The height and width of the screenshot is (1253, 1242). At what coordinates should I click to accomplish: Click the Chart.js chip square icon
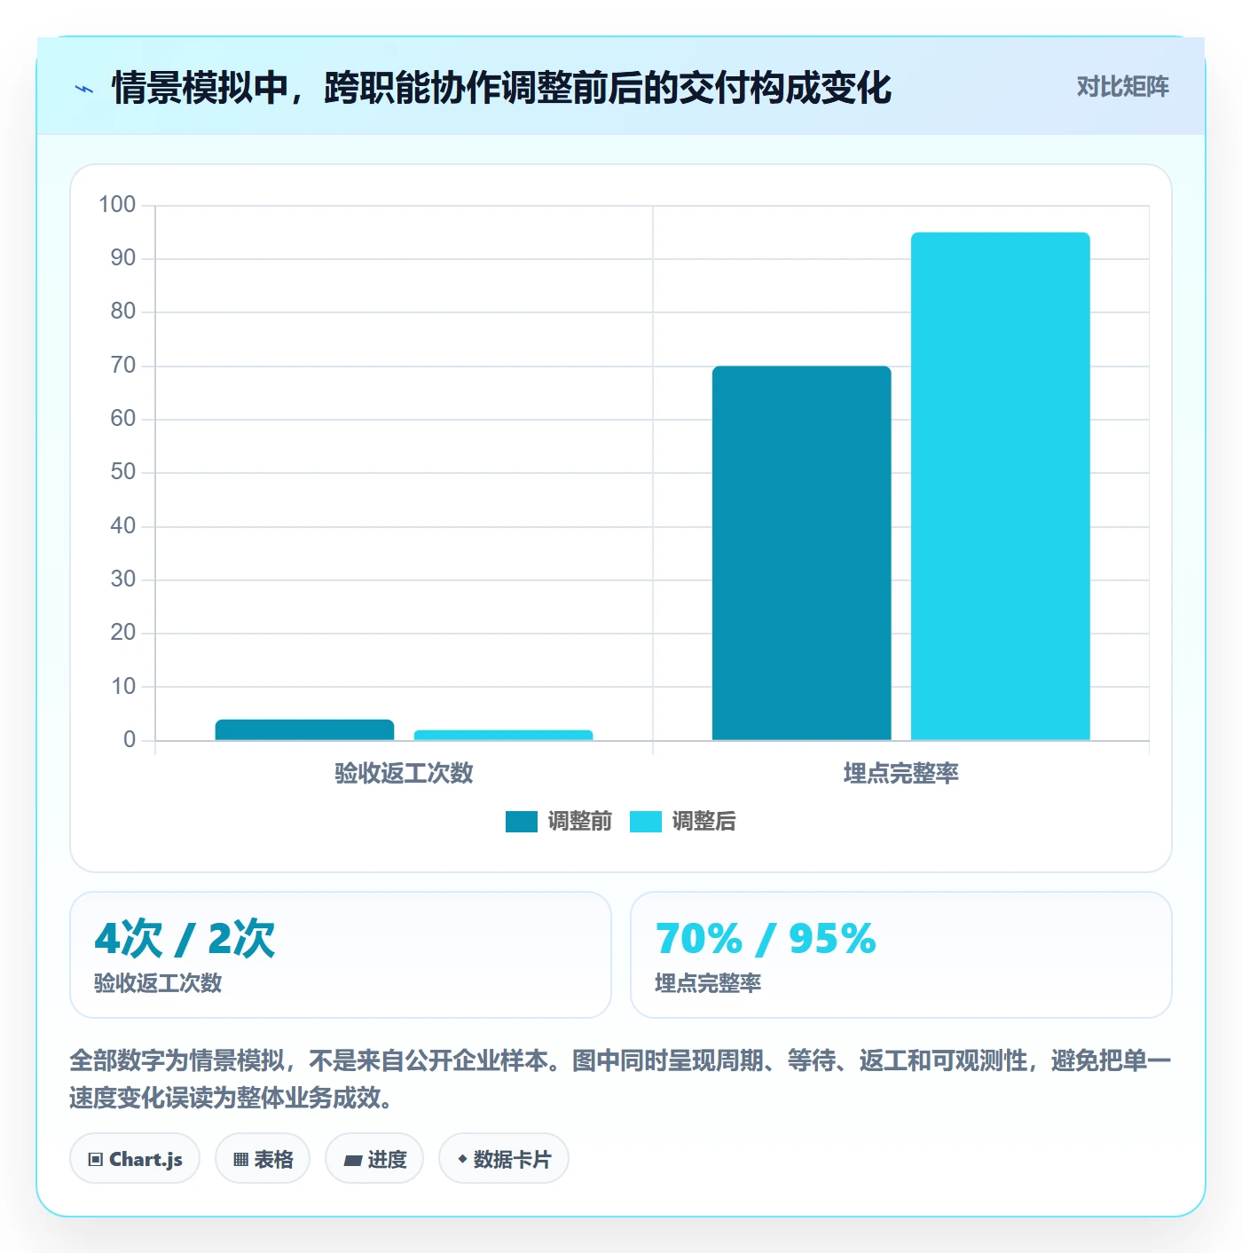click(x=96, y=1160)
